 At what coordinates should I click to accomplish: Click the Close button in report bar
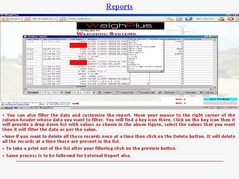click(x=207, y=92)
